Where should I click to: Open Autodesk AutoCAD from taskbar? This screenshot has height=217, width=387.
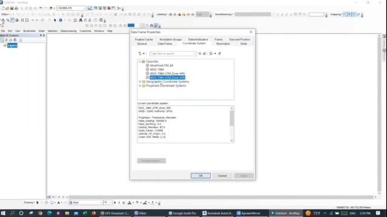[x=218, y=213]
